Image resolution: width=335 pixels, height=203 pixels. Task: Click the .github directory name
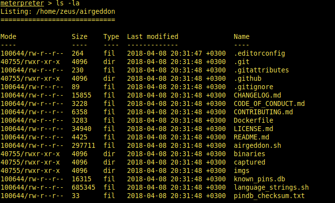(248, 79)
